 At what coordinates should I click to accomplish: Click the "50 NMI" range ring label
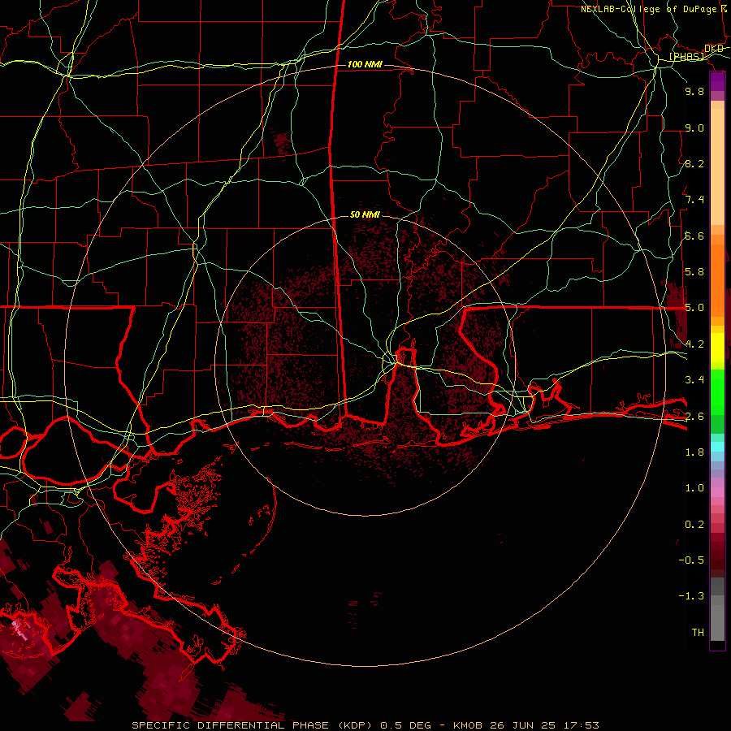click(x=365, y=214)
